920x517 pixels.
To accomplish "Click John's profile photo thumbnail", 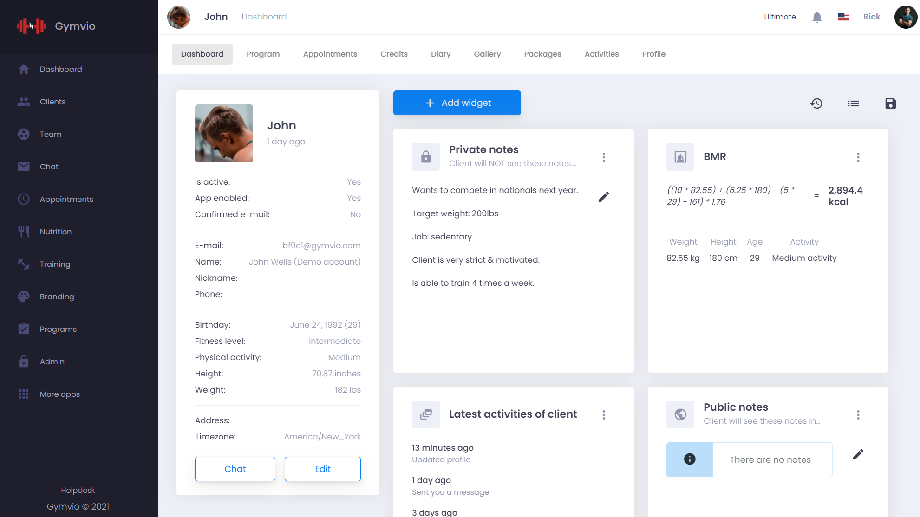I will [224, 133].
